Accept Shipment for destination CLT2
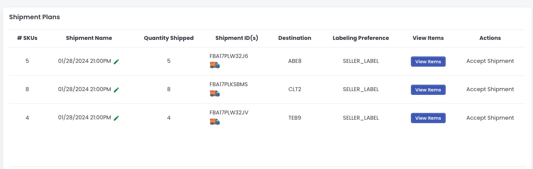Screen dimensions: 533x169 click(x=490, y=89)
